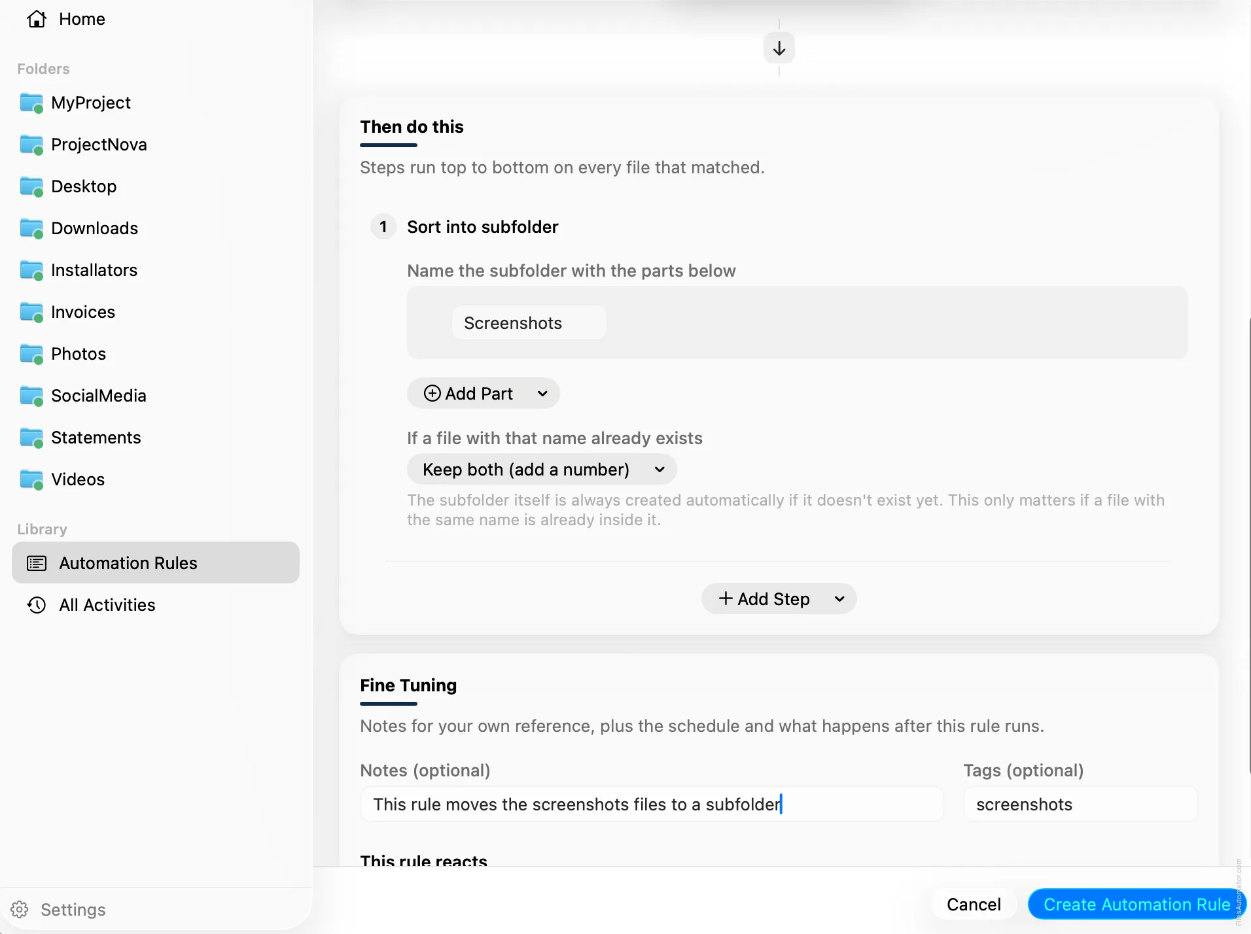
Task: Click the Installators folder icon
Action: [31, 270]
